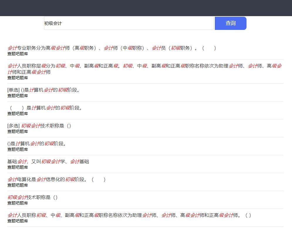Click 查题吧题库 under the first result
The height and width of the screenshot is (230, 292).
(17, 54)
